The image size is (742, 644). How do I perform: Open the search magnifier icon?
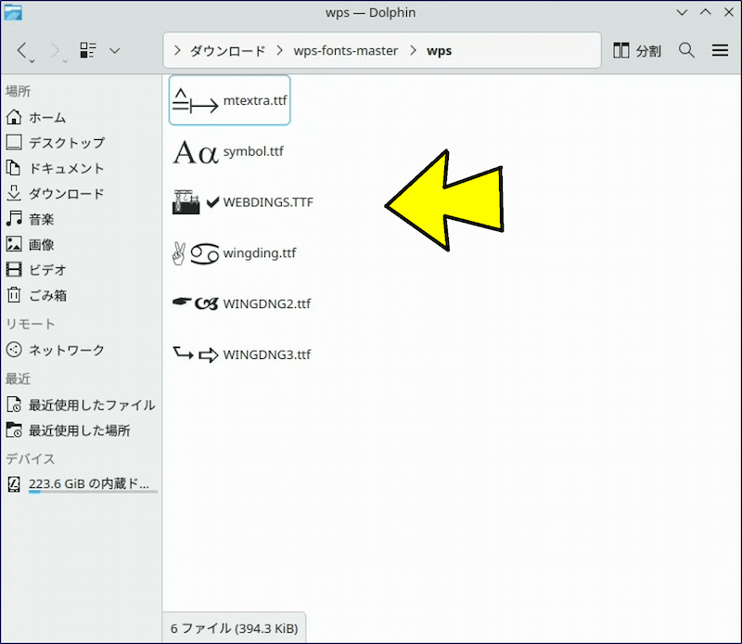[x=686, y=50]
